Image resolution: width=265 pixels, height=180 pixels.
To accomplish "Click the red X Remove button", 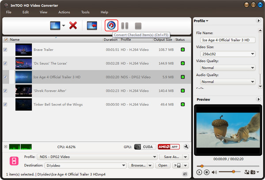I will (x=73, y=26).
